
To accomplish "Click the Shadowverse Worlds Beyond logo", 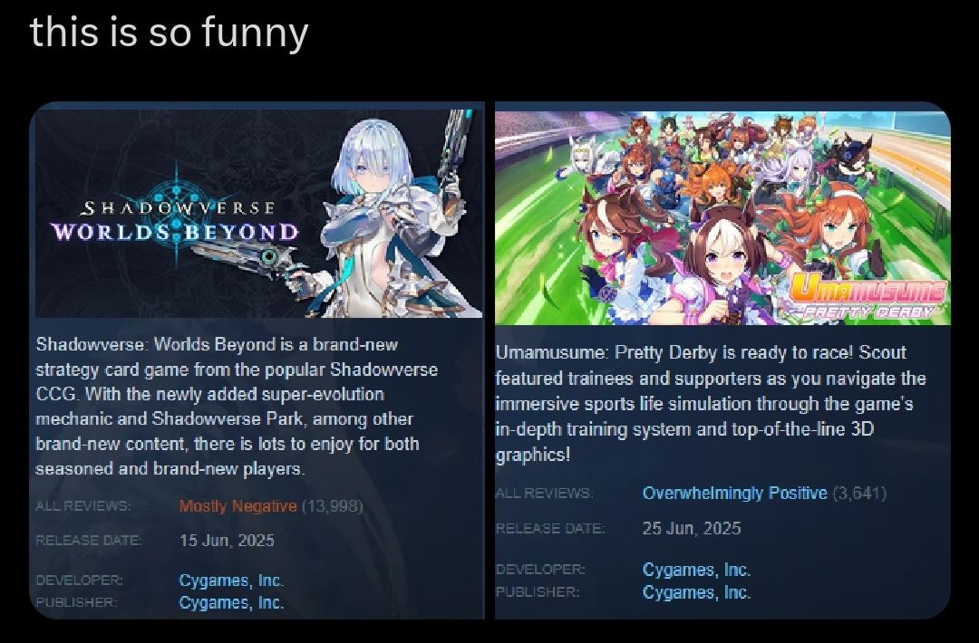I will pos(176,219).
